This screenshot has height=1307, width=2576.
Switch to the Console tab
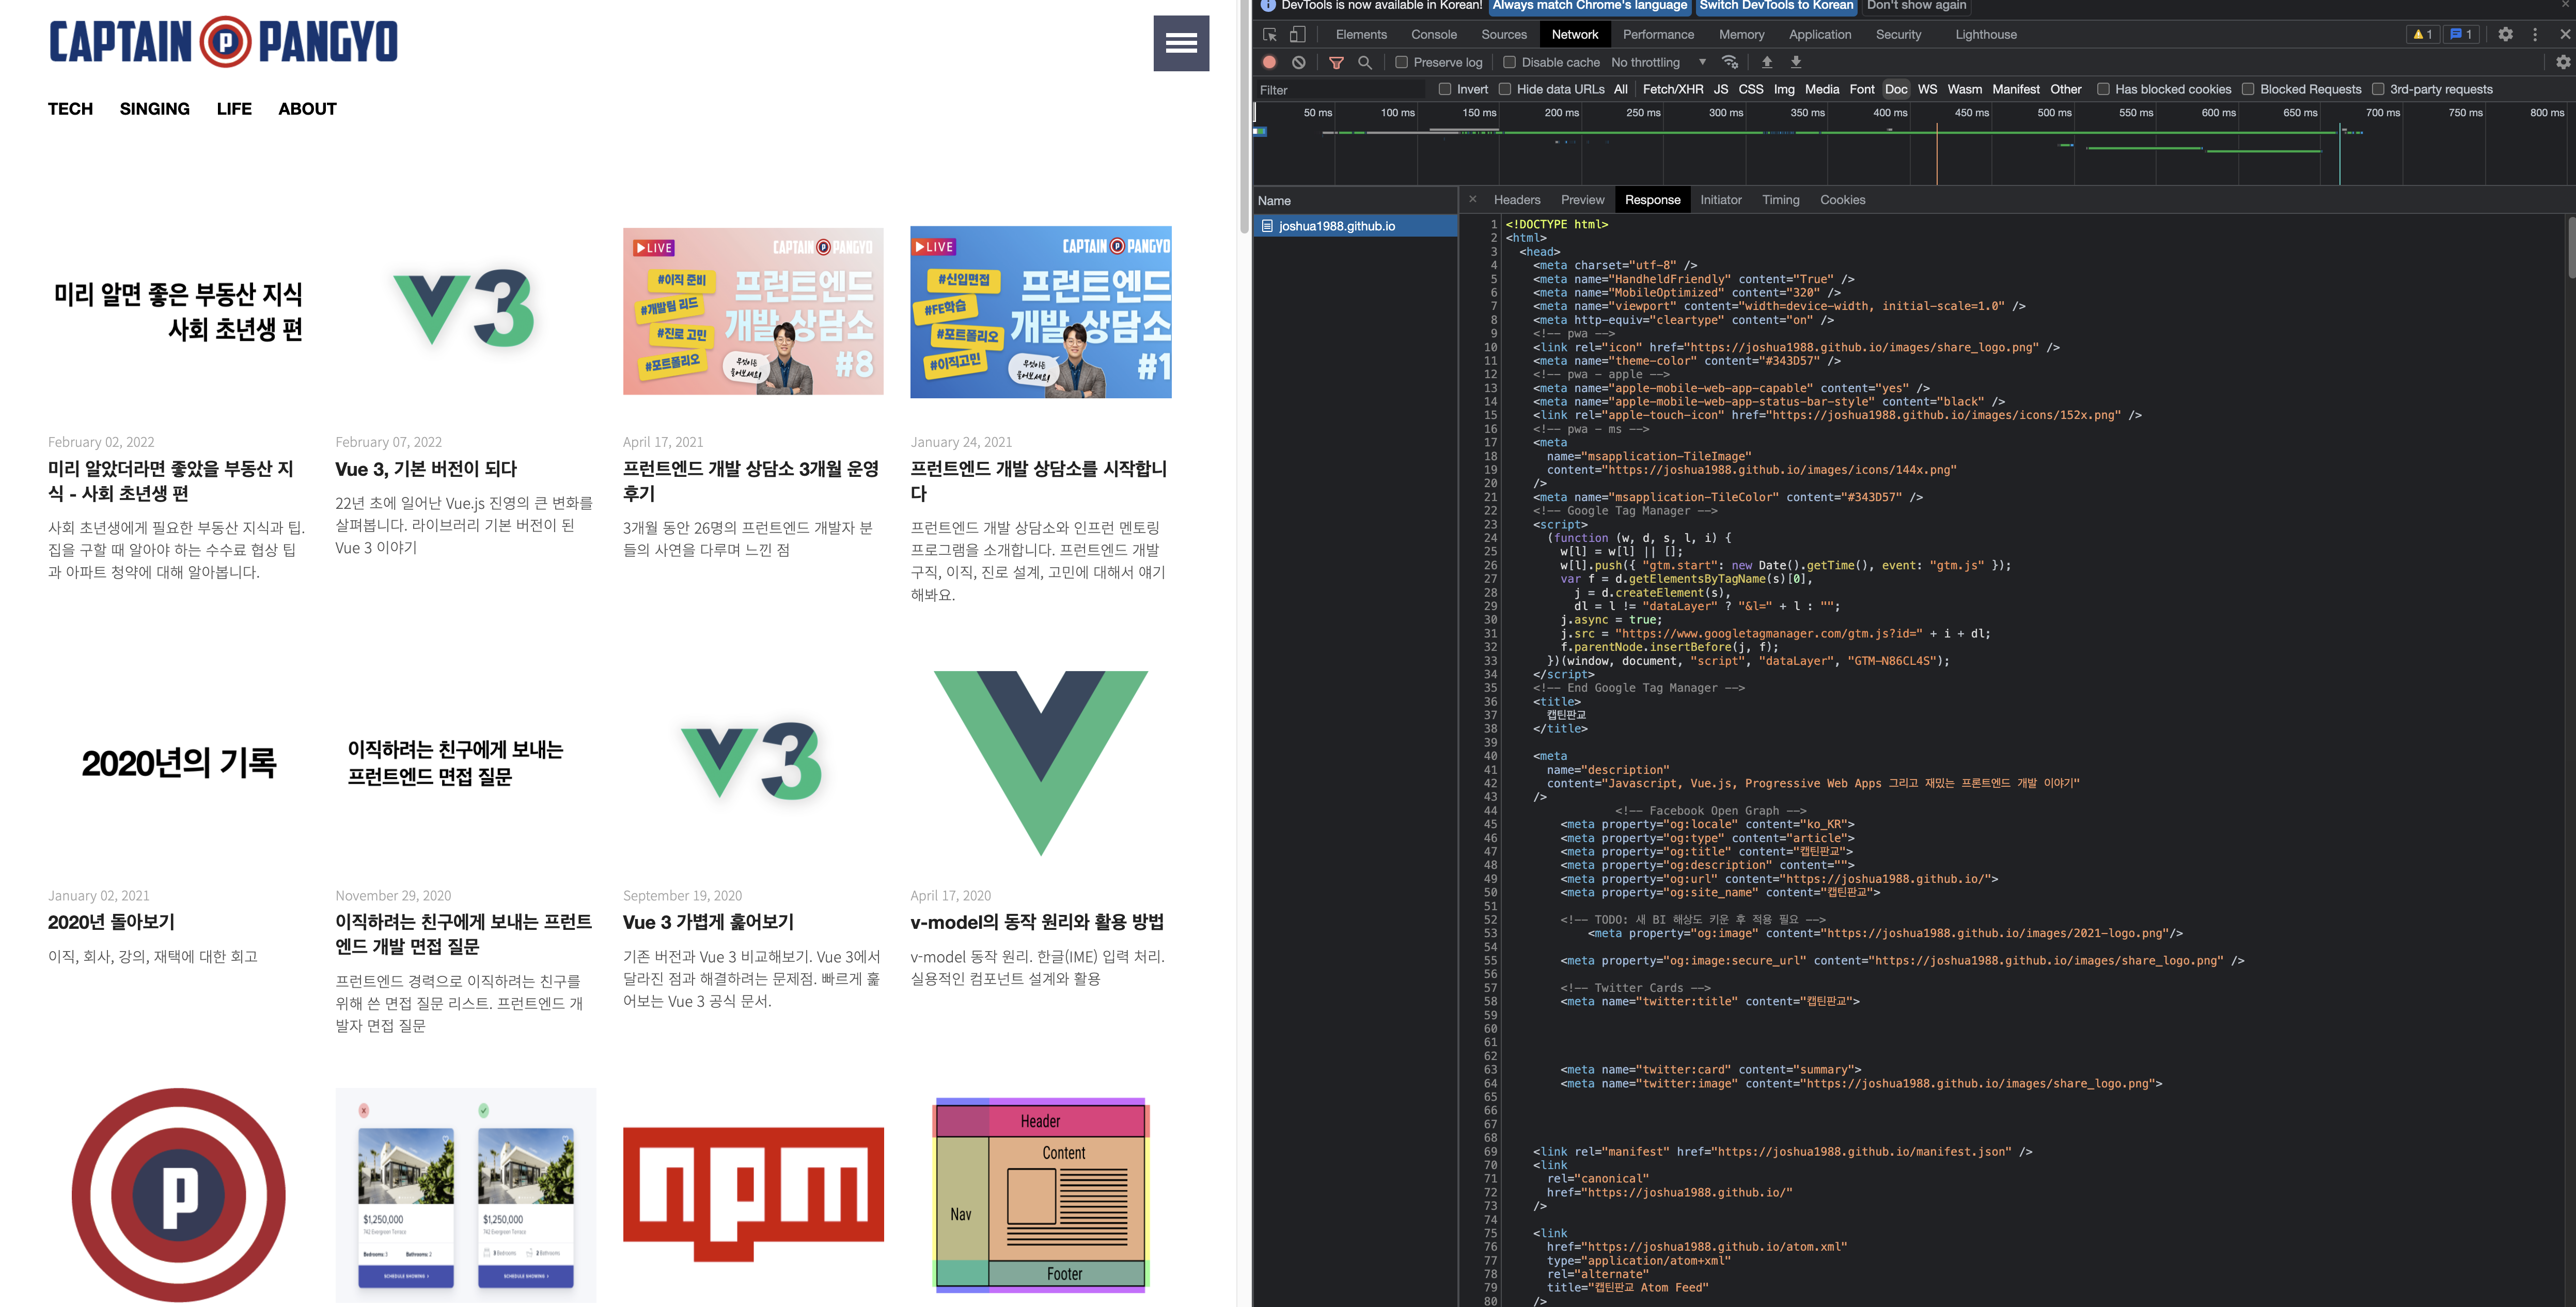click(1433, 34)
